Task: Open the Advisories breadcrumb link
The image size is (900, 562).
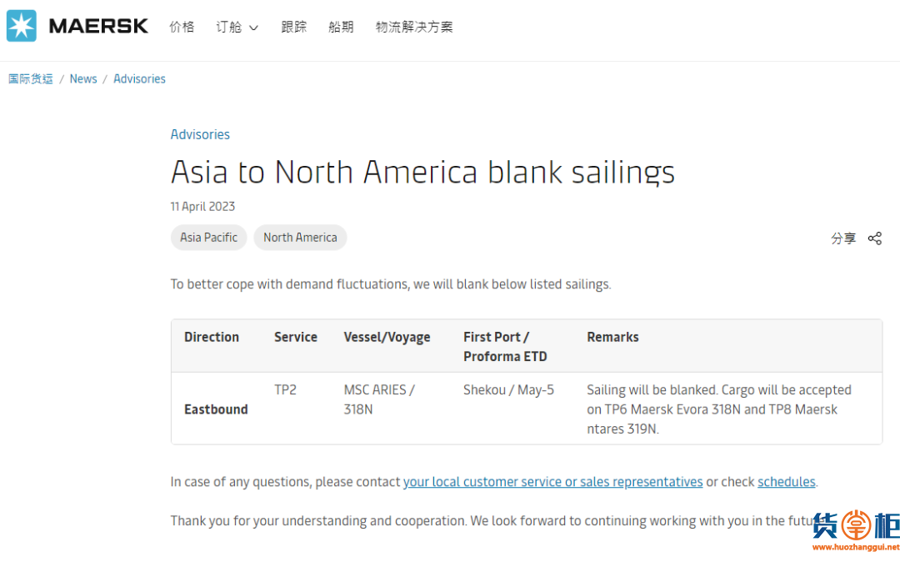Action: click(139, 78)
